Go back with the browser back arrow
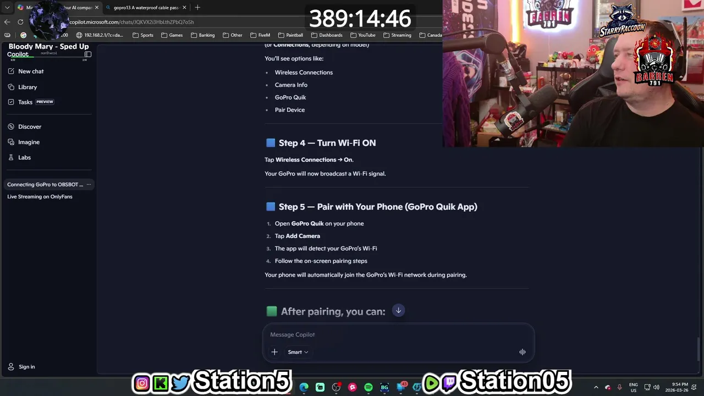 [7, 22]
